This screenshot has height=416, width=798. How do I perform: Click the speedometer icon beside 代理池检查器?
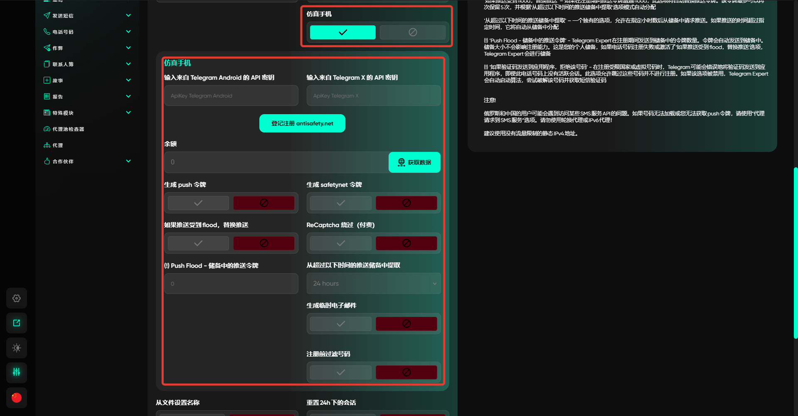(47, 129)
